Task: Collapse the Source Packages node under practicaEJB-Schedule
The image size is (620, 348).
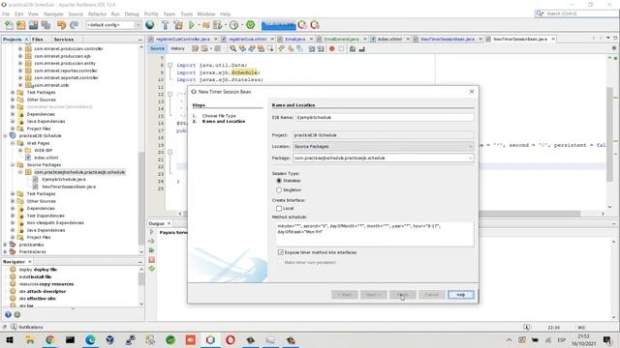Action: tap(13, 165)
